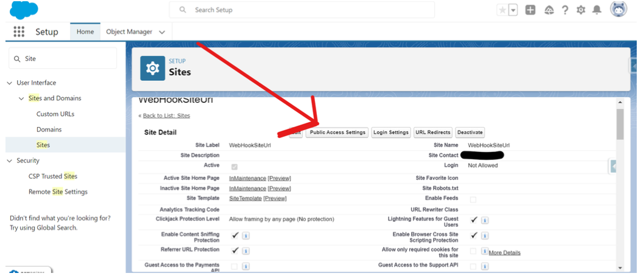Toggle Guest Access to the Payments API checkbox
This screenshot has width=641, height=276.
click(235, 266)
